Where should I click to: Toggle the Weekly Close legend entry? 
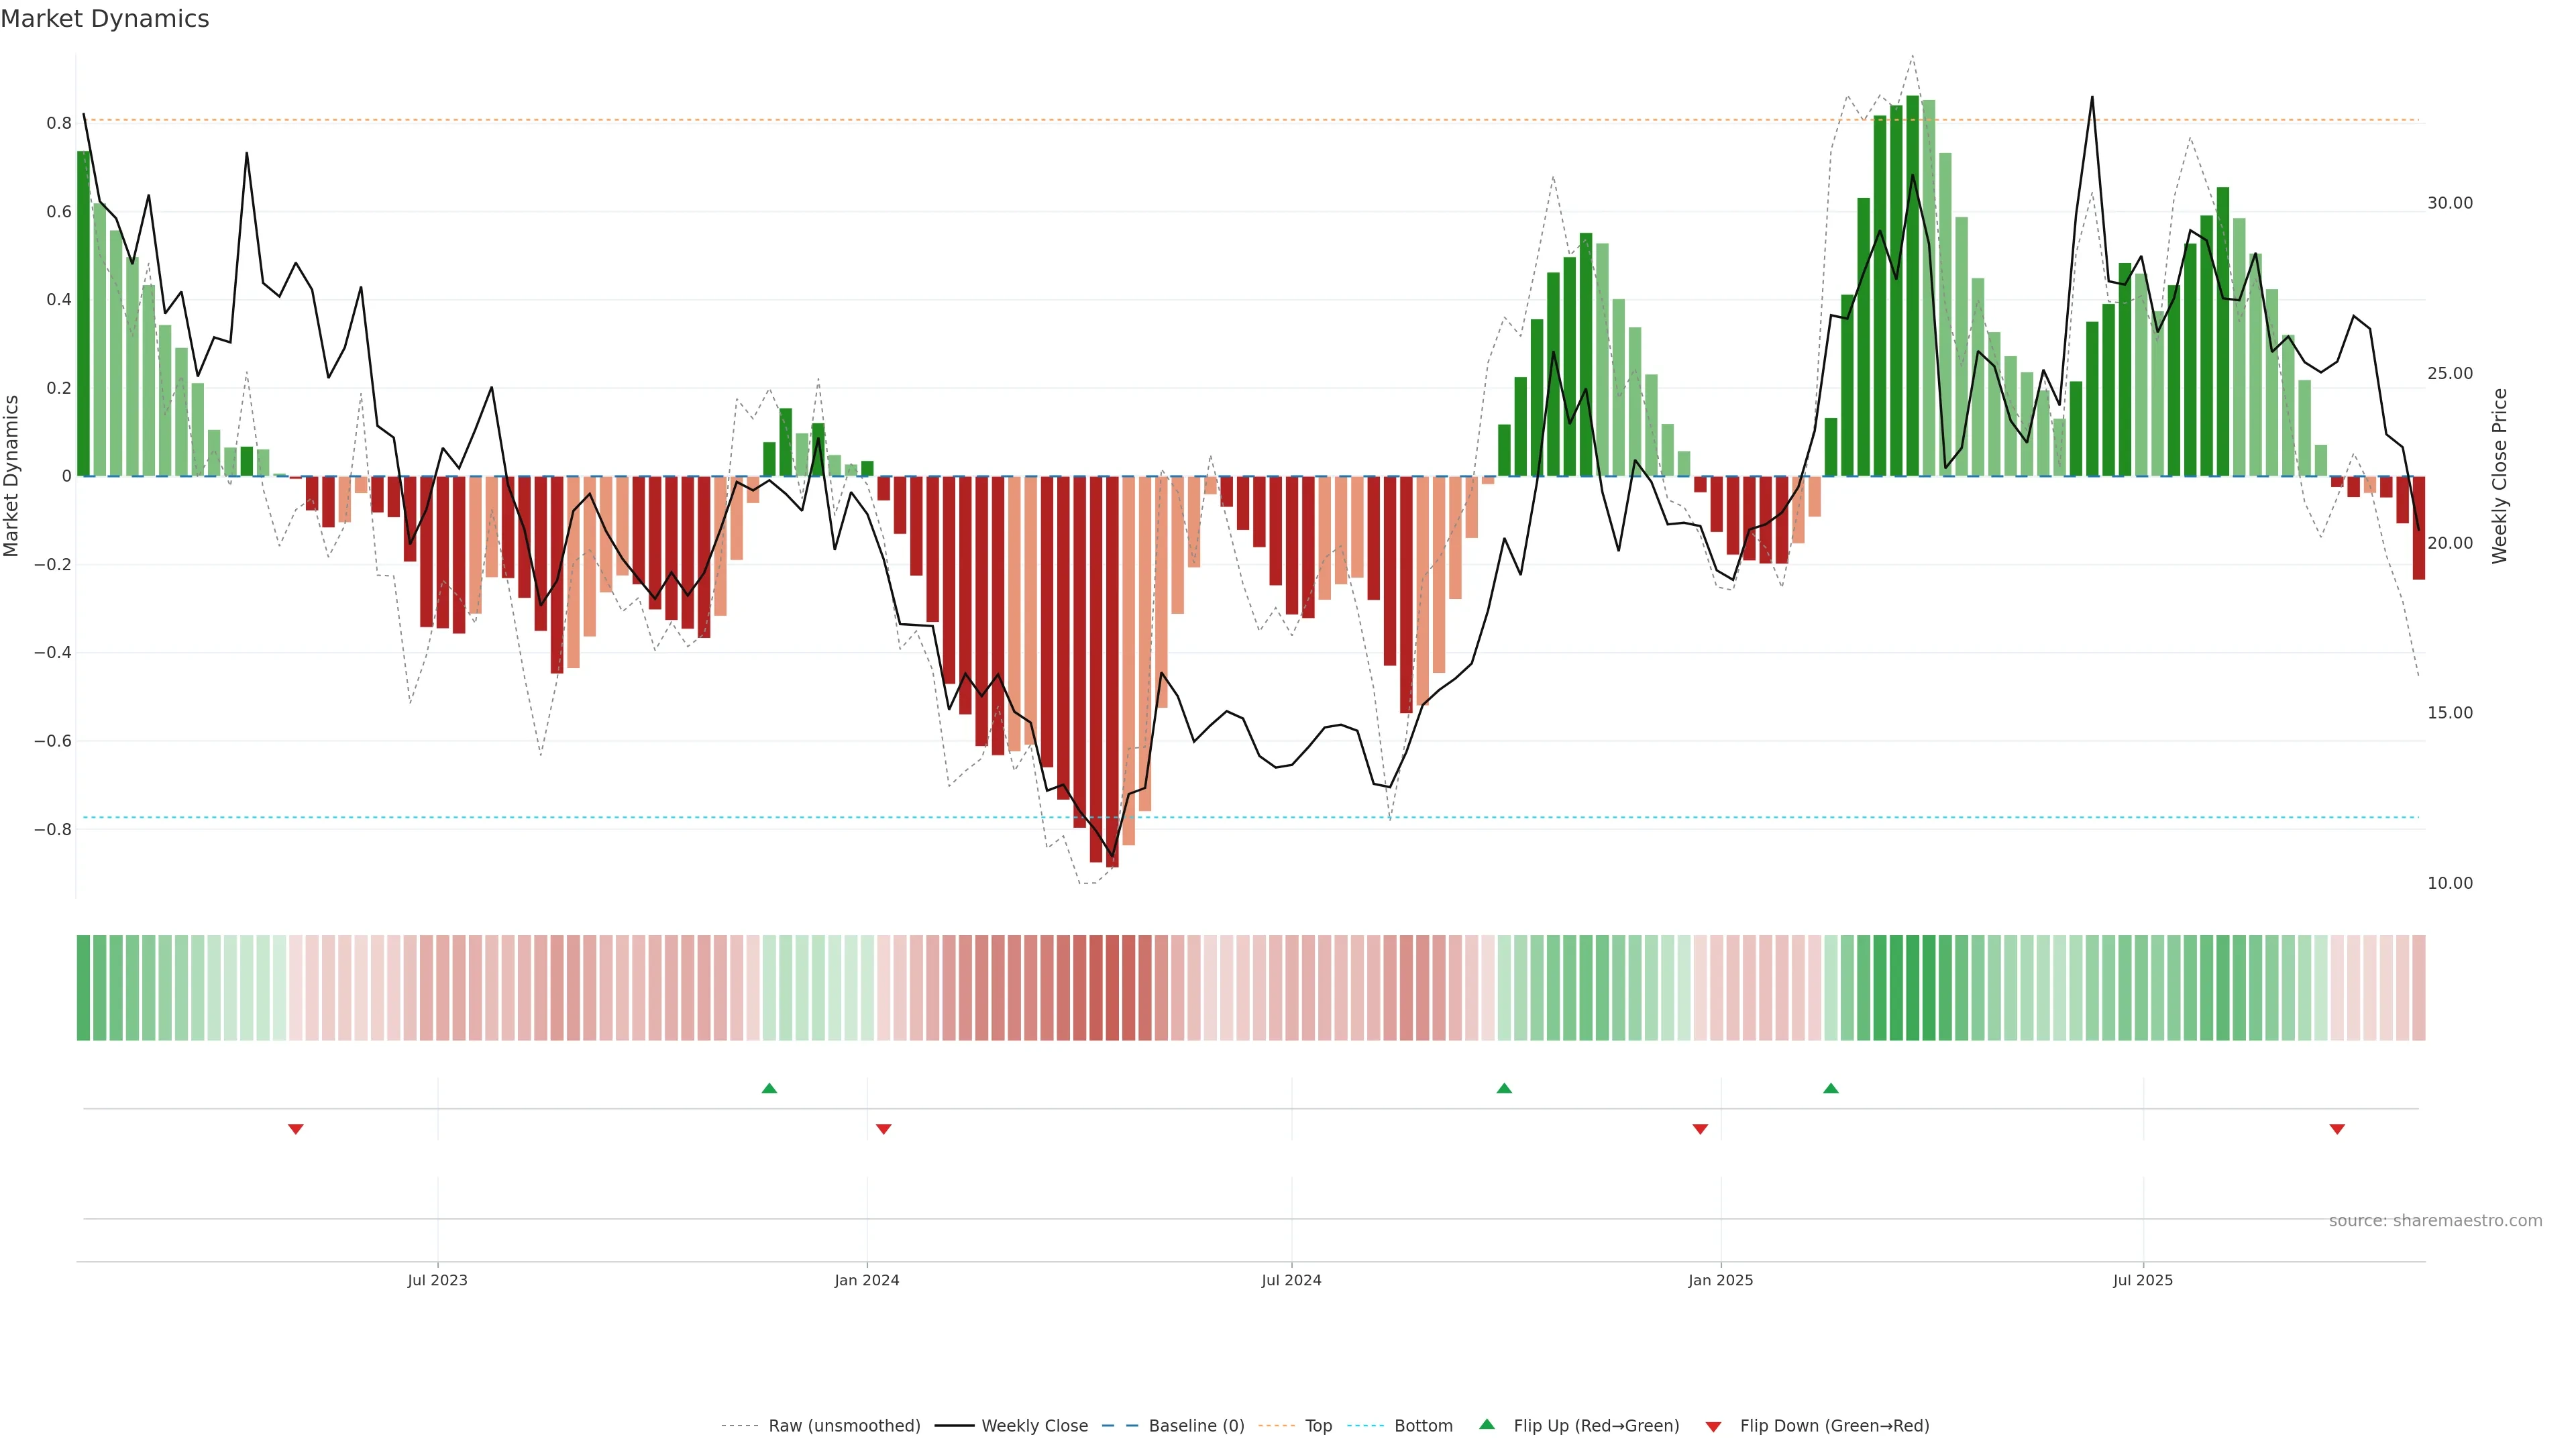[1034, 1426]
